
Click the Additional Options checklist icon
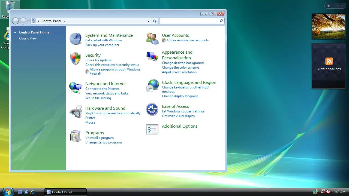point(152,130)
